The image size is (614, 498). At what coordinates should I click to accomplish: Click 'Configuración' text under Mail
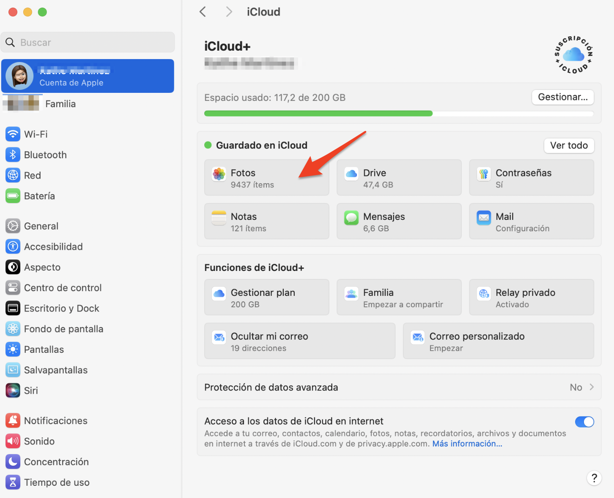point(523,229)
